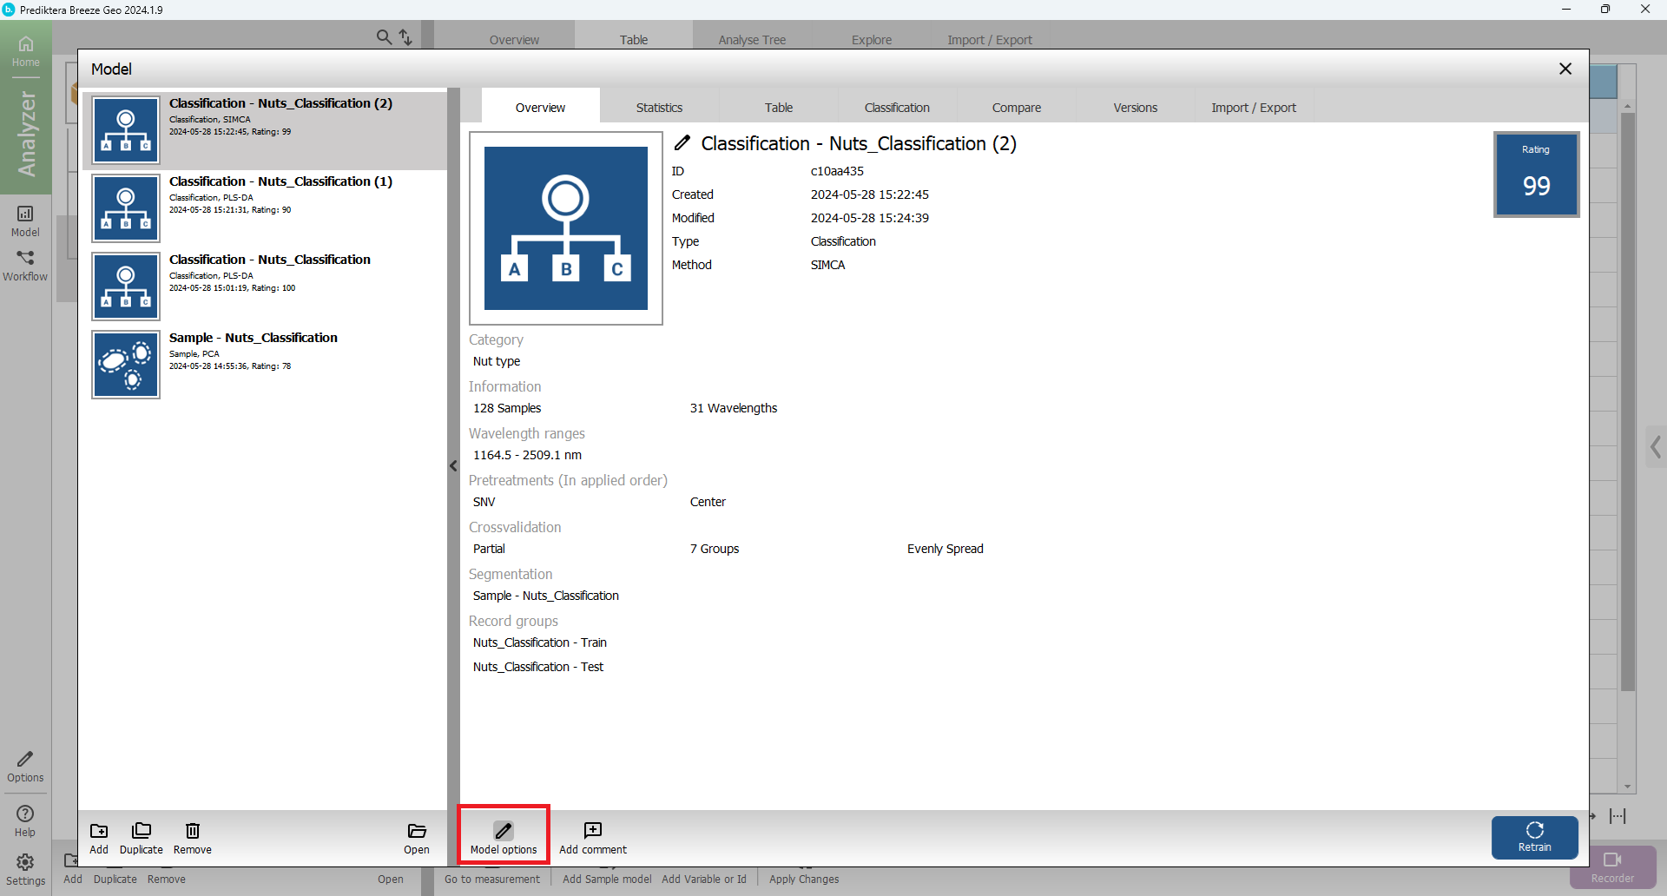The image size is (1667, 896).
Task: Open the Help sidebar icon
Action: 25,820
